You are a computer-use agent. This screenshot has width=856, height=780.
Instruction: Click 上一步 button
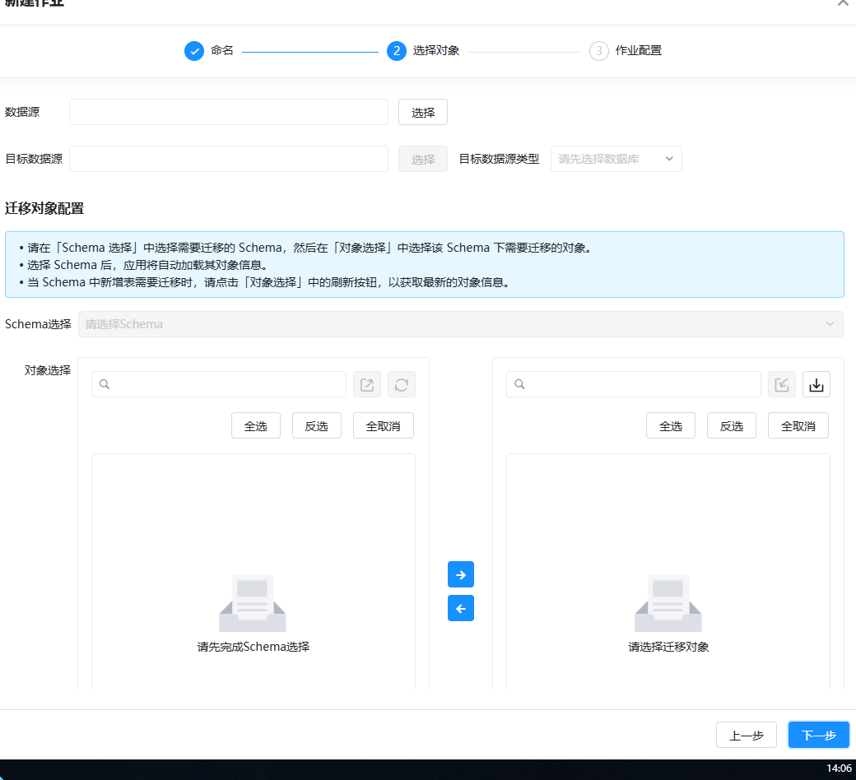[x=746, y=736]
